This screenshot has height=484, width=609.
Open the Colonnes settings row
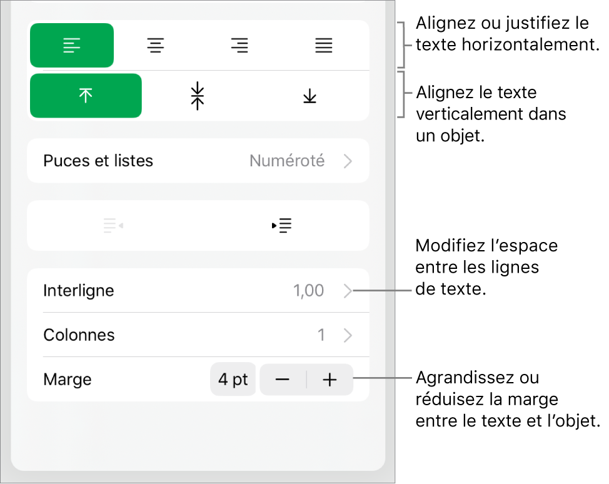click(x=79, y=335)
